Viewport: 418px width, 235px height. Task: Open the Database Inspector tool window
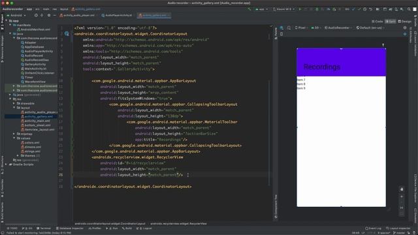coord(70,228)
